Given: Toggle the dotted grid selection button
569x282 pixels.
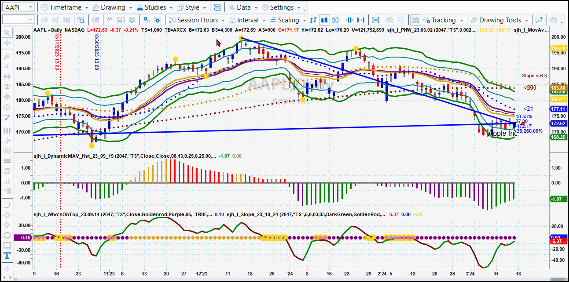Looking at the screenshot, I should coord(415,20).
